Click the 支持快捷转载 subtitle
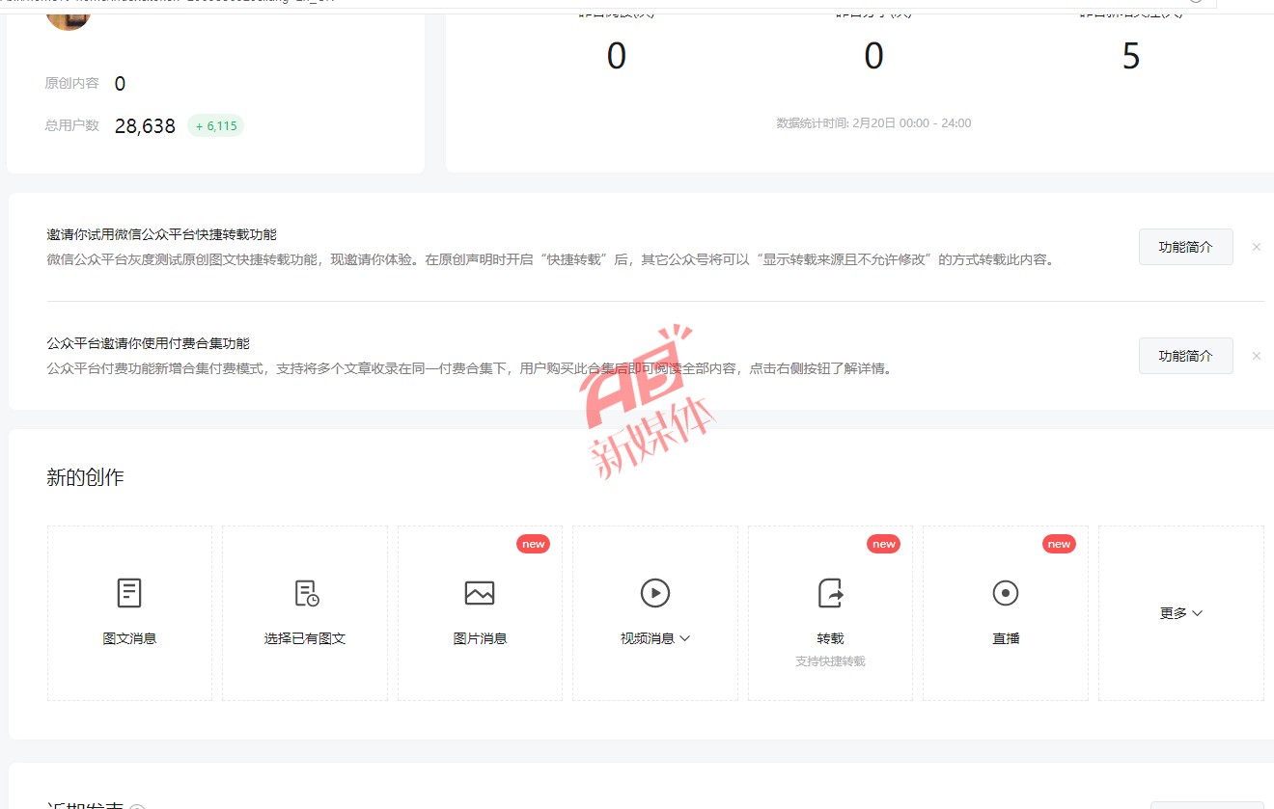Screen dimensions: 1274x809 point(830,661)
